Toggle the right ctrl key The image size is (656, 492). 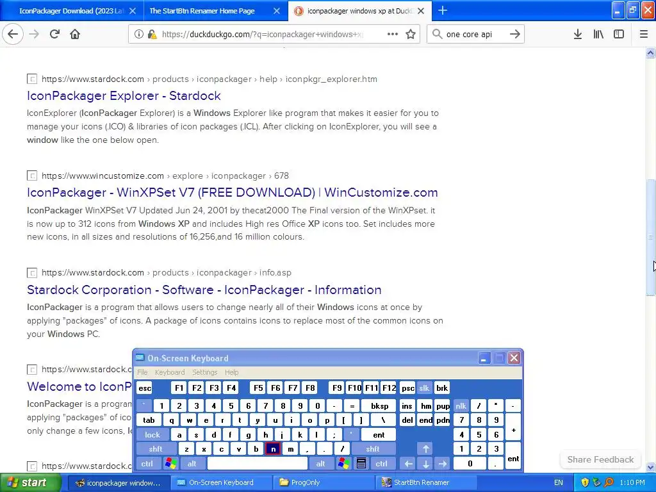click(382, 463)
